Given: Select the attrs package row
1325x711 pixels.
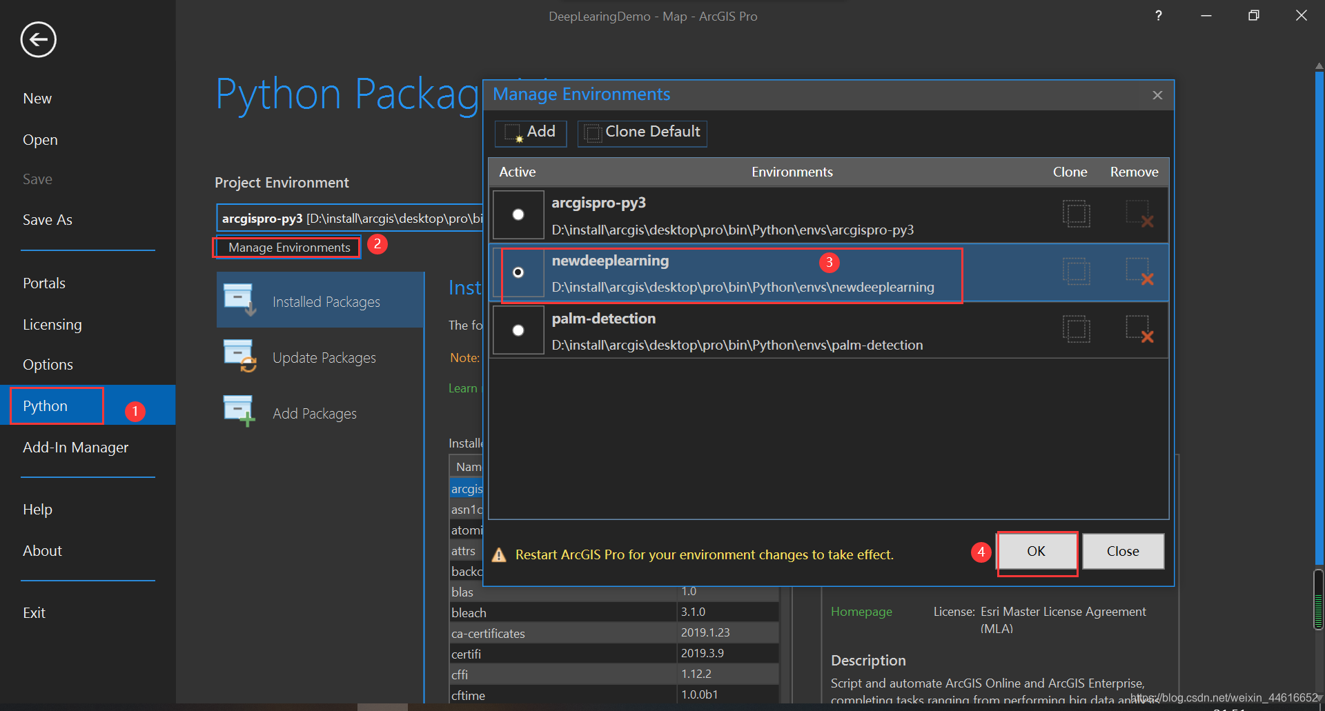Looking at the screenshot, I should [467, 551].
